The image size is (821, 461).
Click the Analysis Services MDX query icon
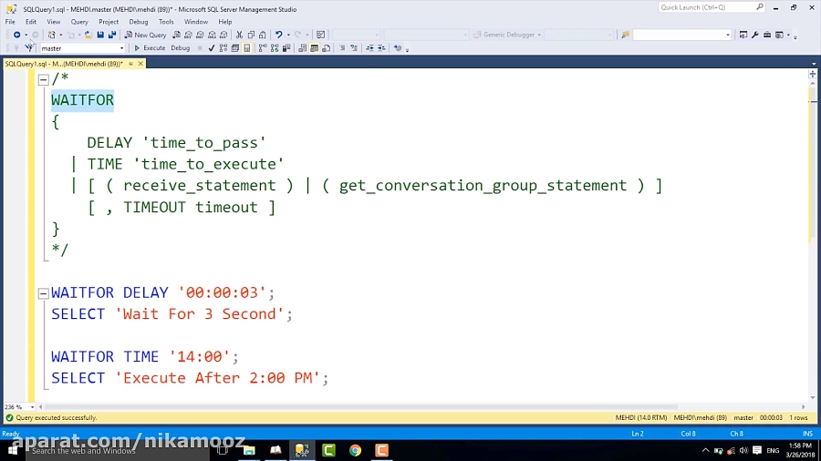pyautogui.click(x=189, y=35)
